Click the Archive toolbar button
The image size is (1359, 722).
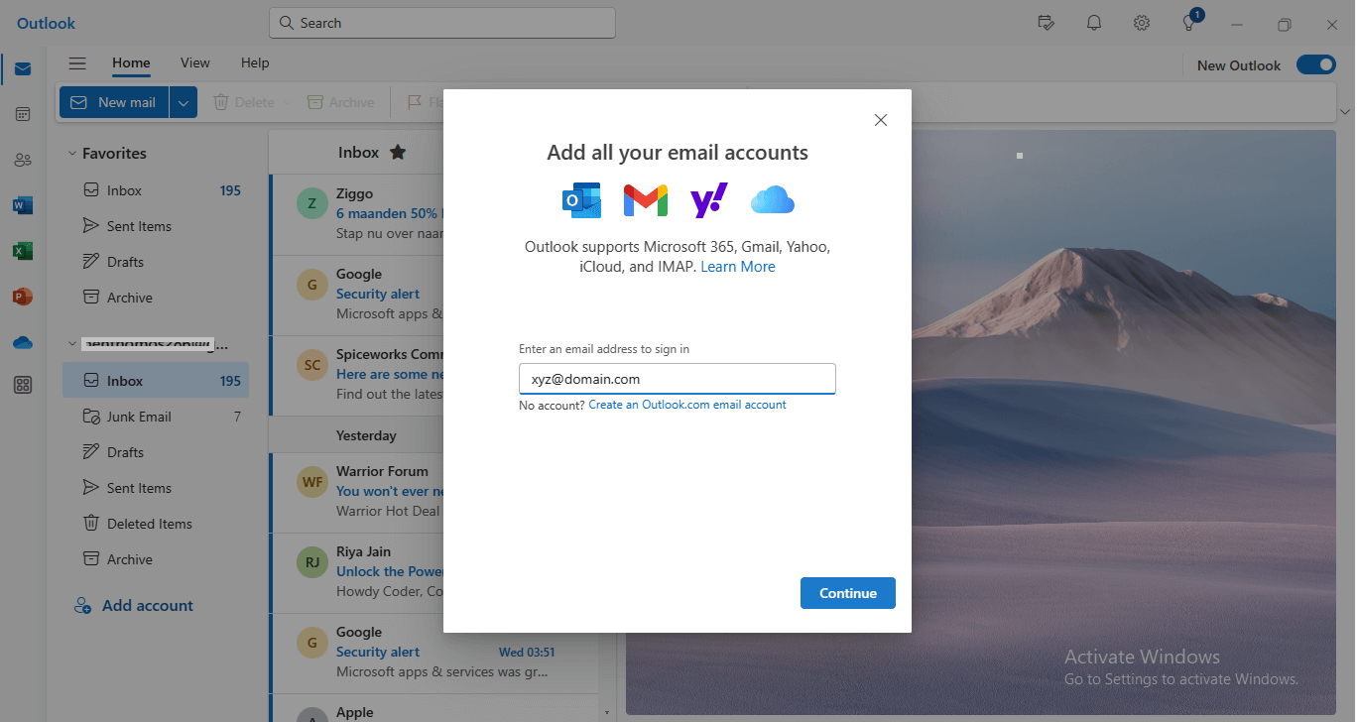(340, 102)
